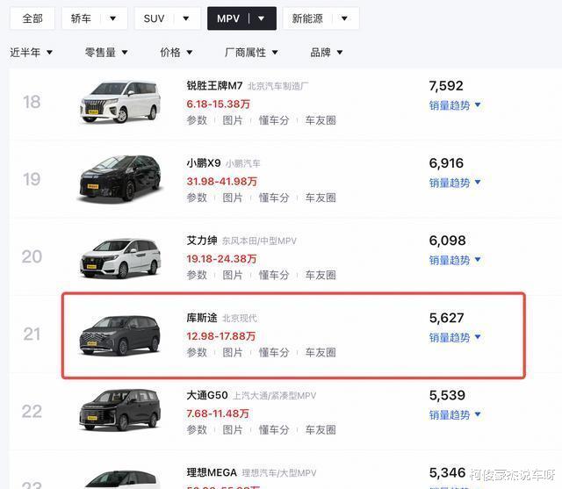Open 图片 link for 库斯途
The width and height of the screenshot is (562, 489).
click(233, 352)
